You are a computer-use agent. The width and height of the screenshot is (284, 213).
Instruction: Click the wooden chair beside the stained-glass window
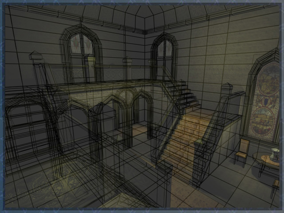[242, 153]
